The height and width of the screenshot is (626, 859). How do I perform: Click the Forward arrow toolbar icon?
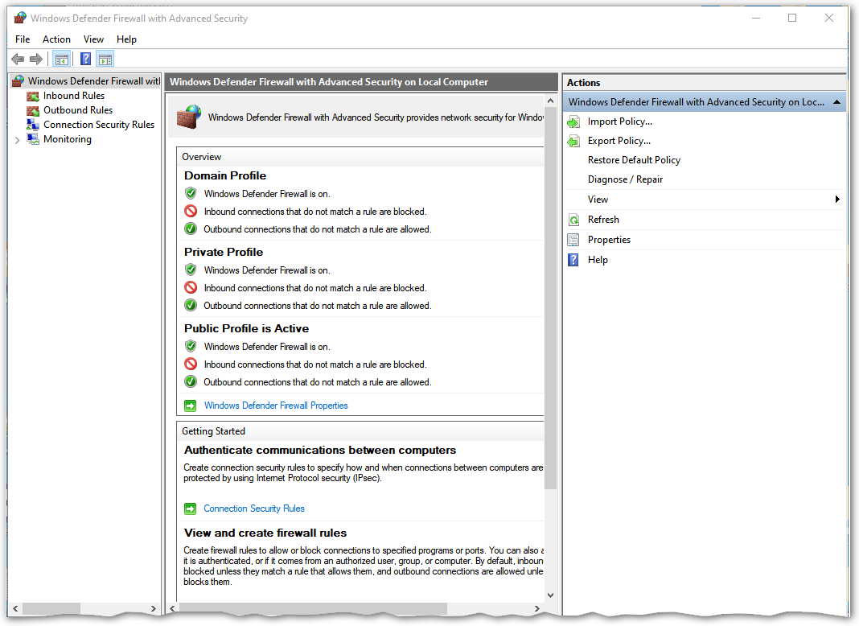point(36,60)
